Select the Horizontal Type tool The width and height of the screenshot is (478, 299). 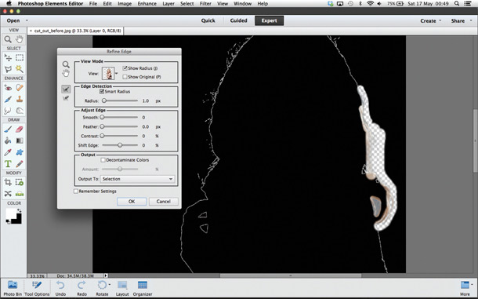point(8,164)
